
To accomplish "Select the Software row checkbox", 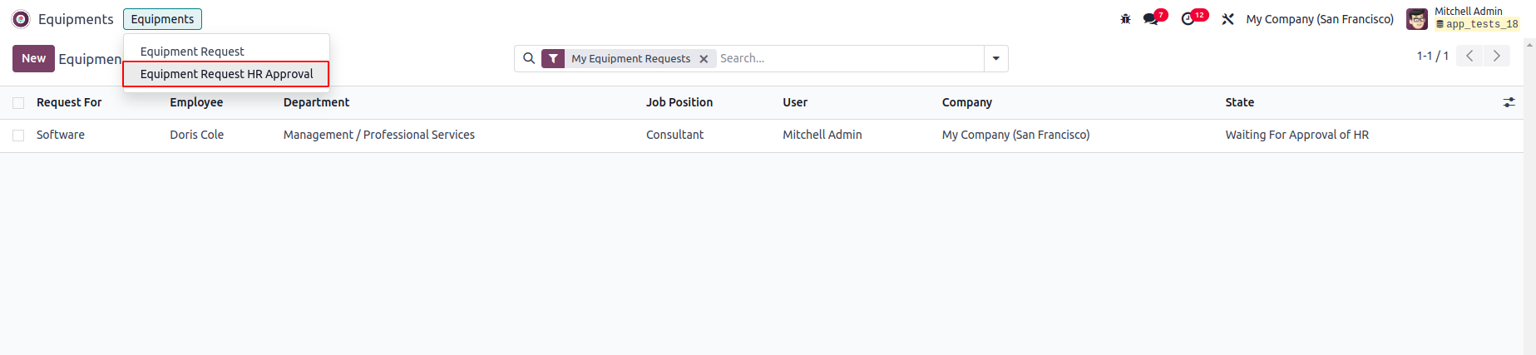I will pyautogui.click(x=18, y=136).
